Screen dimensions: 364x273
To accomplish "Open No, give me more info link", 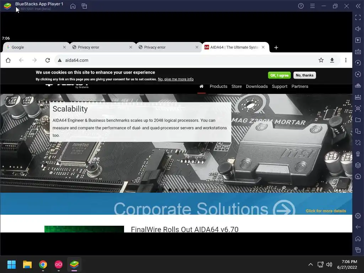I will point(176,79).
